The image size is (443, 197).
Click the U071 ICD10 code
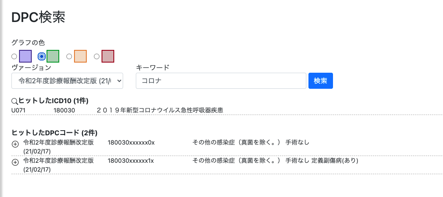point(19,110)
